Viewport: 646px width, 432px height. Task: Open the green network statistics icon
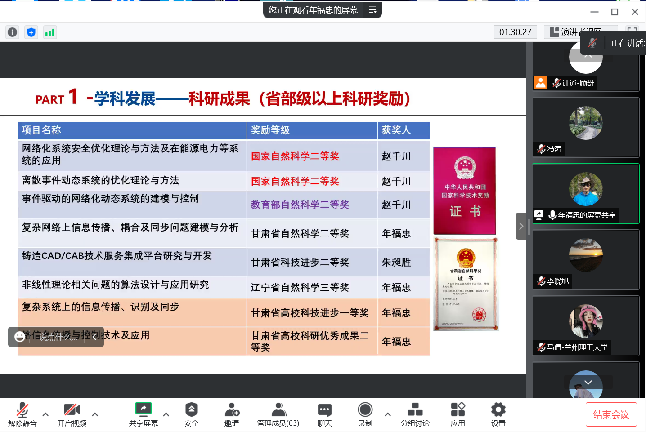pyautogui.click(x=49, y=32)
